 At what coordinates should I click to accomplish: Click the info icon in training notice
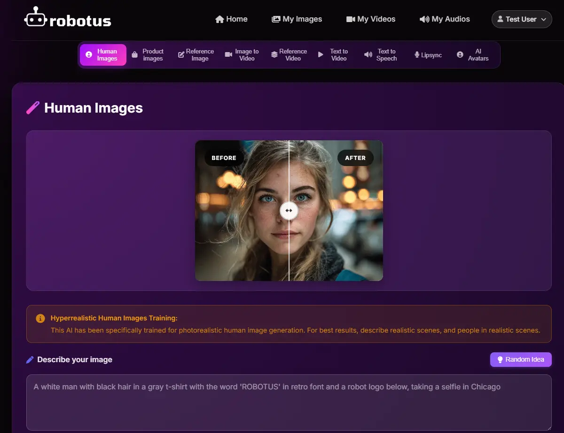(40, 319)
